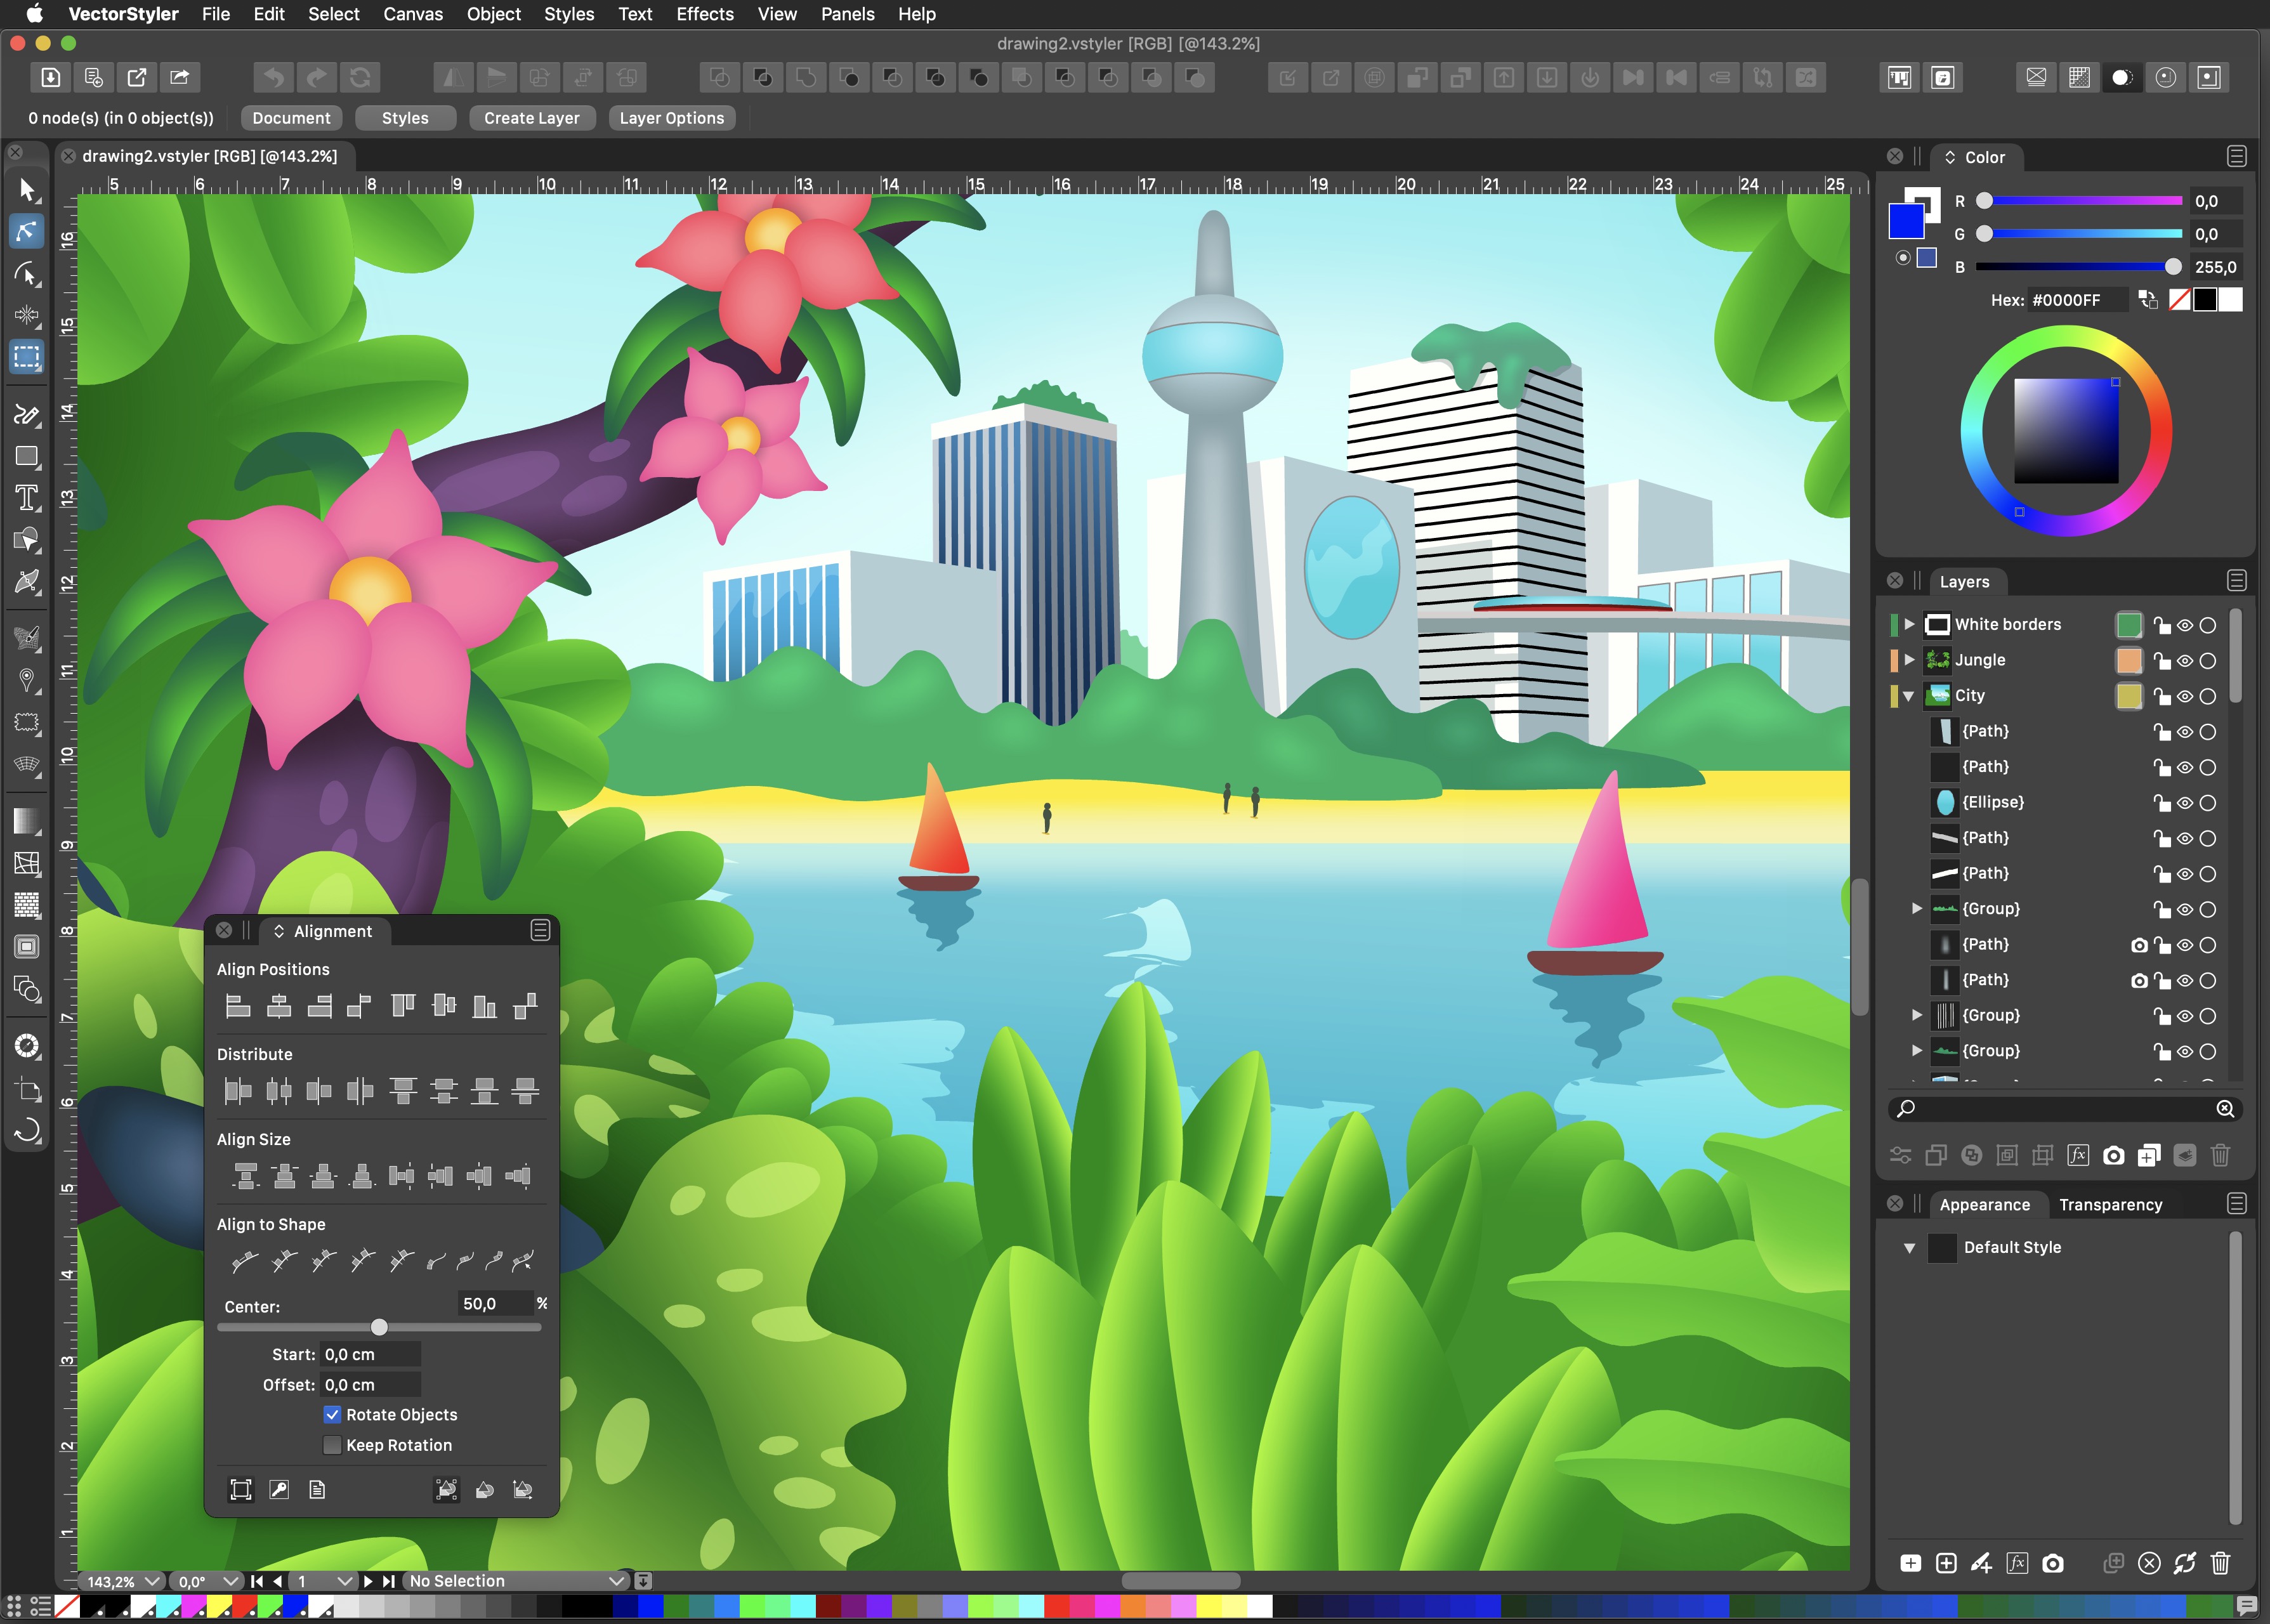Click the Gradient tool icon
The image size is (2270, 1624).
click(26, 821)
